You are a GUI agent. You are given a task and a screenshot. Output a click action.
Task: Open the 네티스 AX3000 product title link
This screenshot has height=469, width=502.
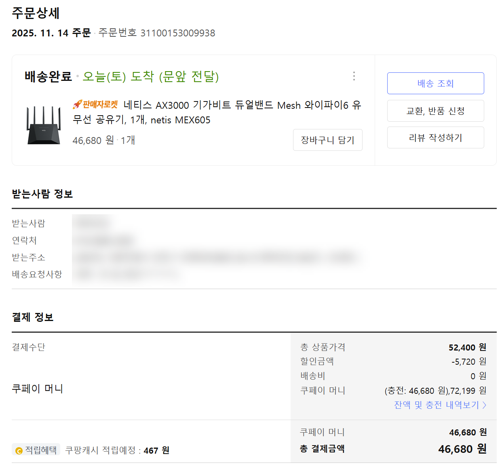point(217,112)
